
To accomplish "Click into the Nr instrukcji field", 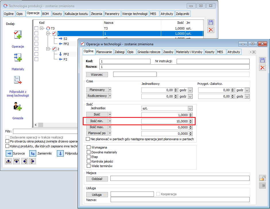I will pos(213,61).
